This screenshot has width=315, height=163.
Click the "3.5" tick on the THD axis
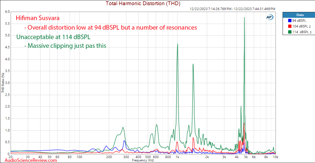pyautogui.click(x=7, y=71)
